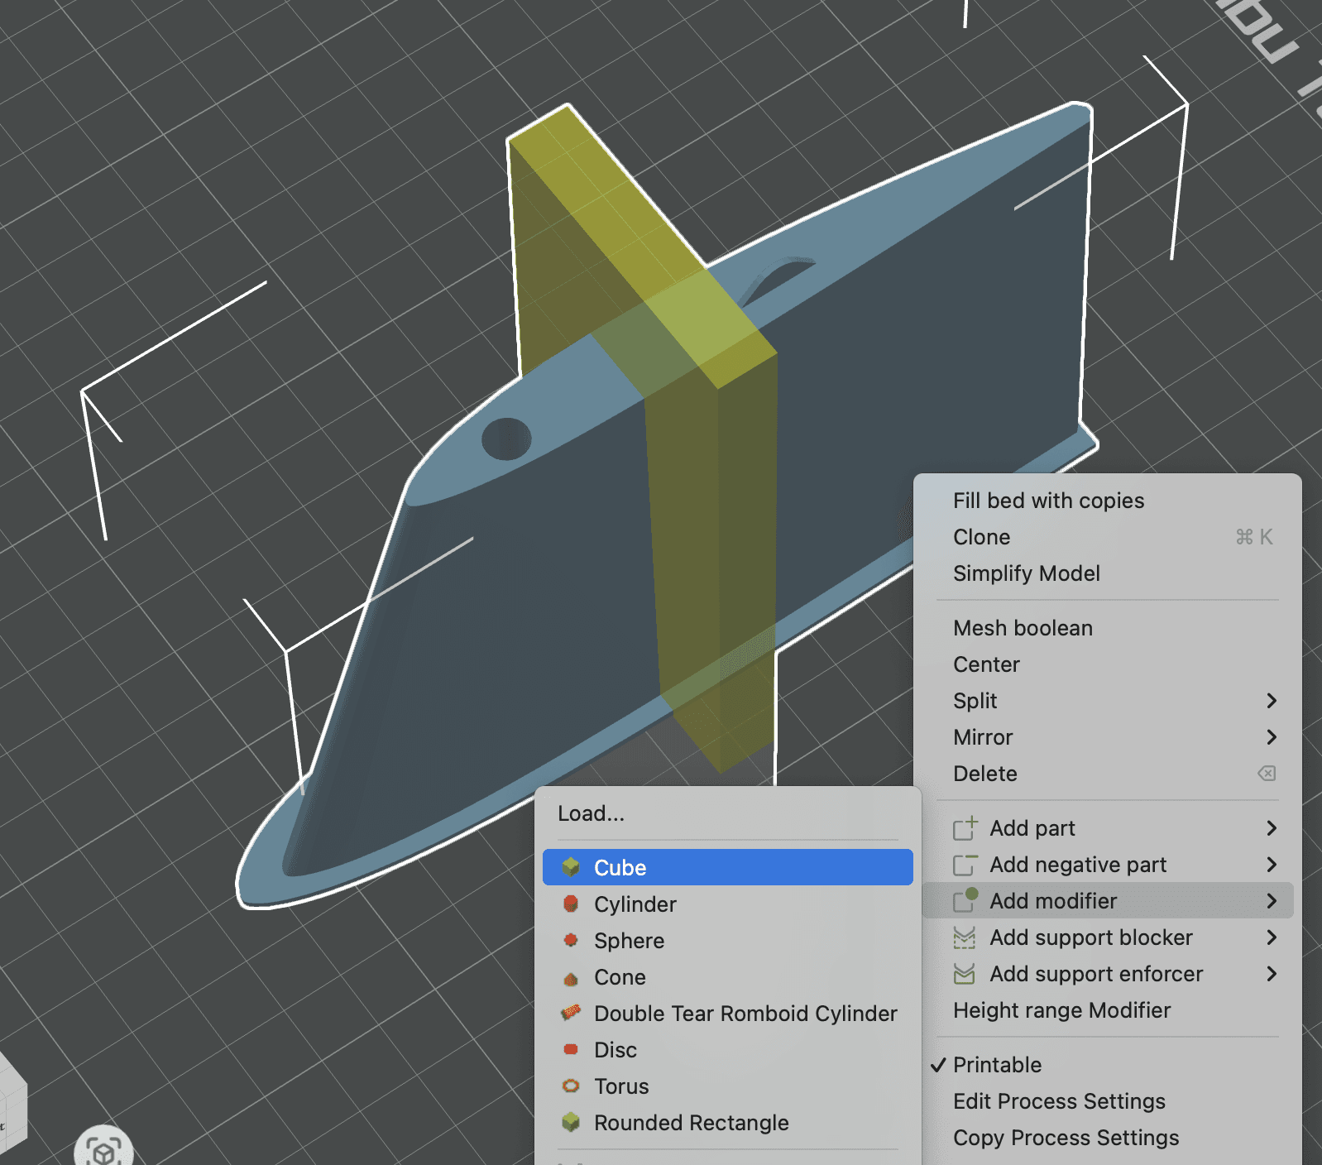Expand the Add part submenu

tap(1108, 827)
